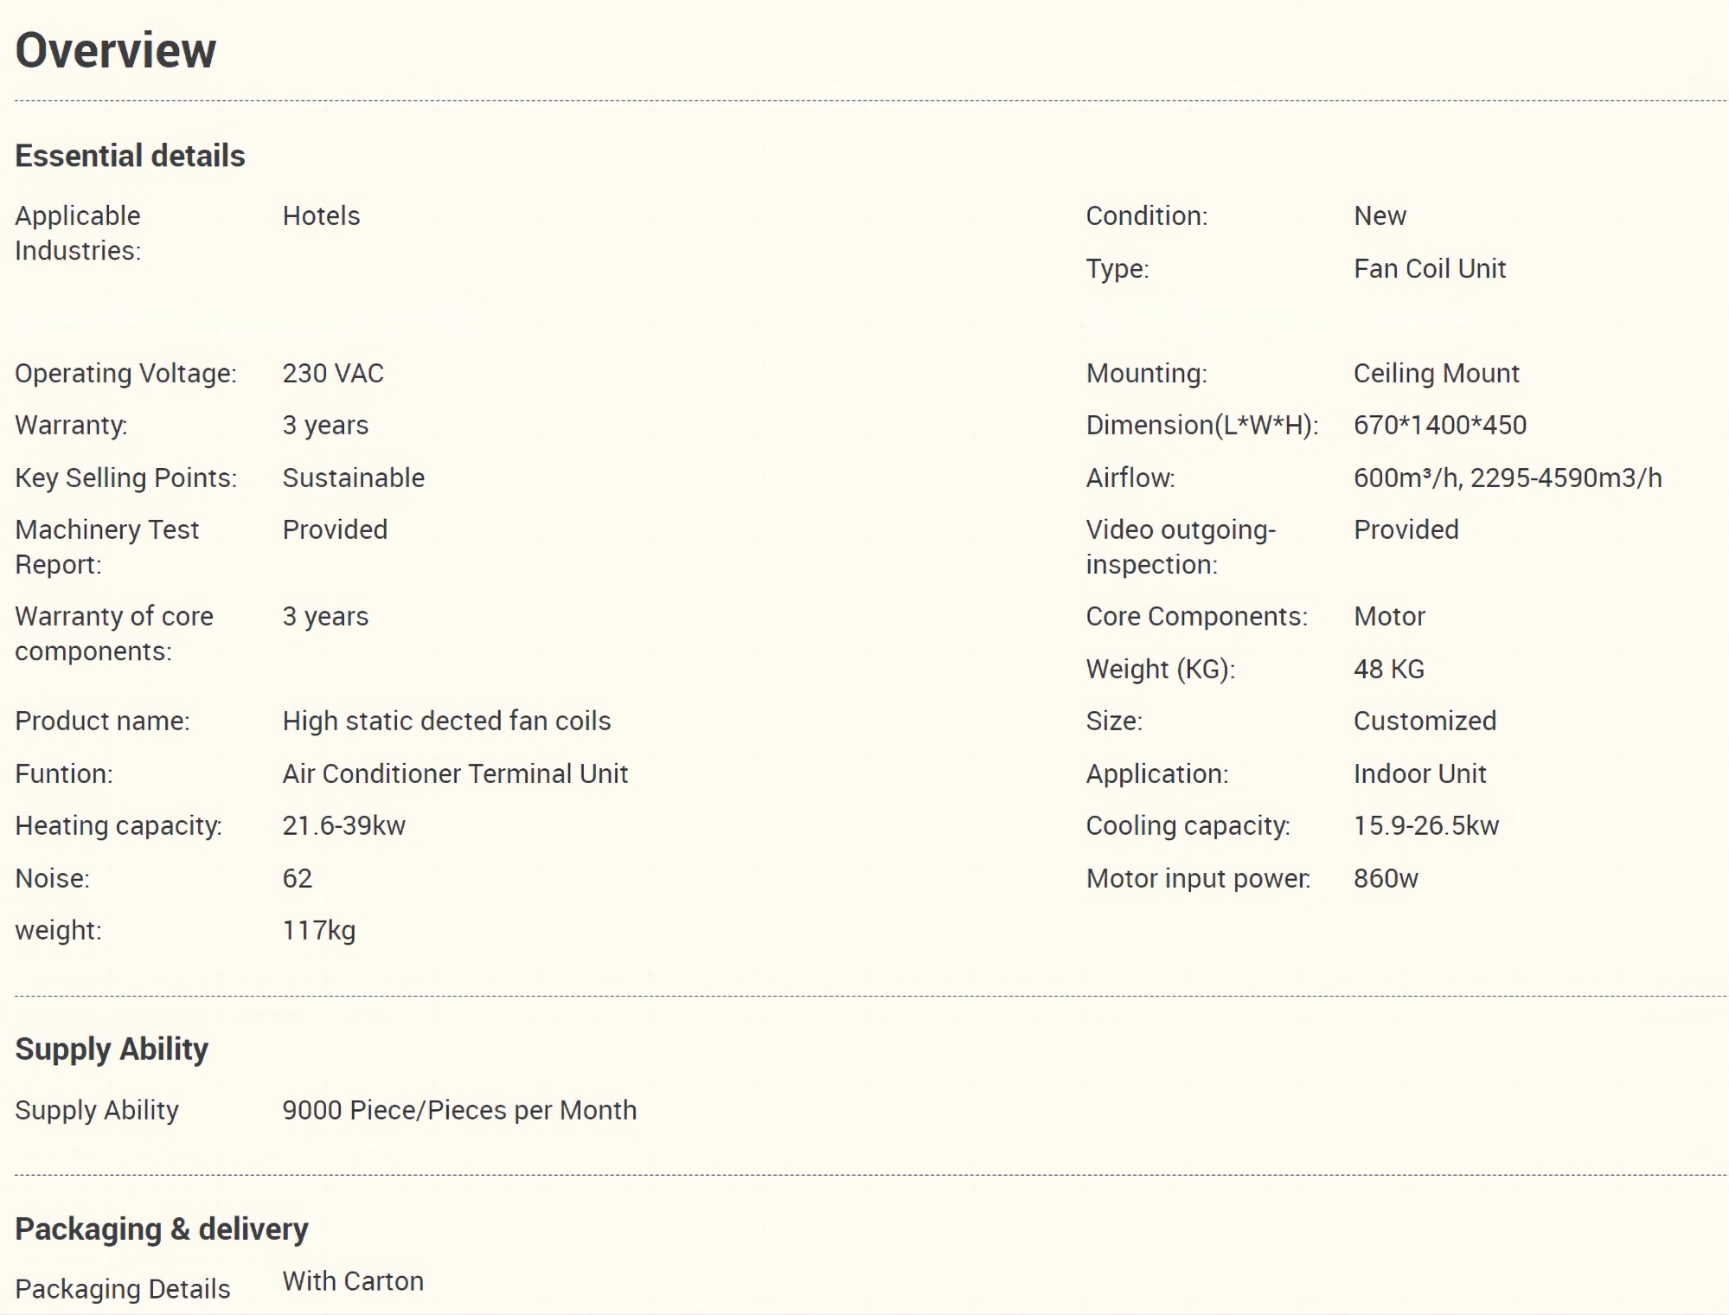Image resolution: width=1729 pixels, height=1315 pixels.
Task: Click the Video outgoing-inspection label
Action: coord(1180,547)
